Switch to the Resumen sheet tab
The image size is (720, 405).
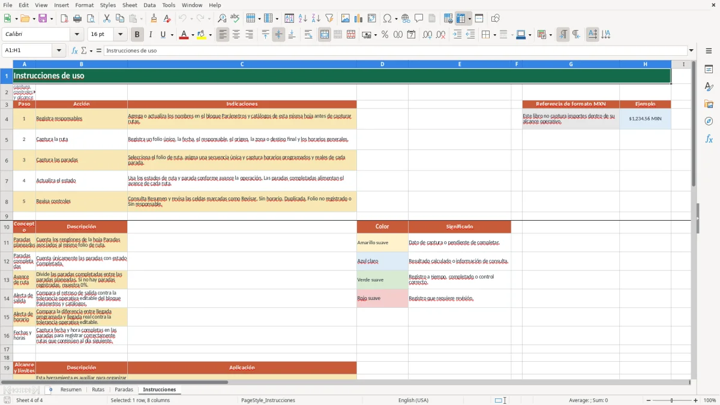coord(71,390)
